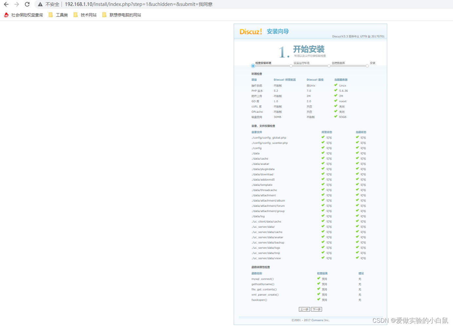453x327 pixels.
Task: Click 所需状态 checkmark for ./data/cache
Action: (x=323, y=158)
